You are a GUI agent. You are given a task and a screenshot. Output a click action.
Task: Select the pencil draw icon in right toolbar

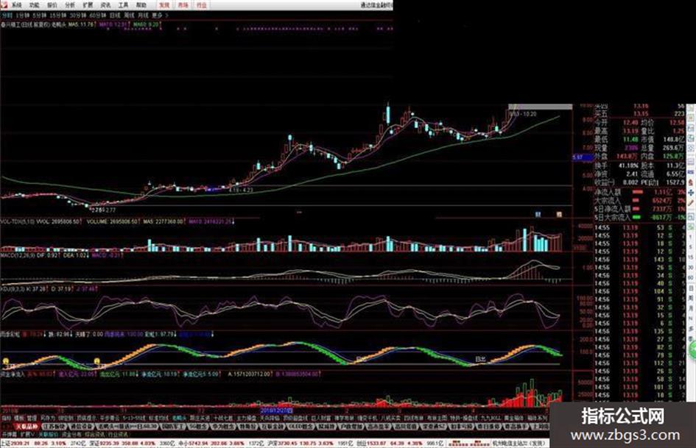(x=691, y=203)
